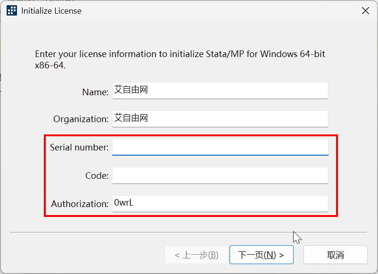Click the "Initialize License" window title text
378x274 pixels.
(x=51, y=11)
